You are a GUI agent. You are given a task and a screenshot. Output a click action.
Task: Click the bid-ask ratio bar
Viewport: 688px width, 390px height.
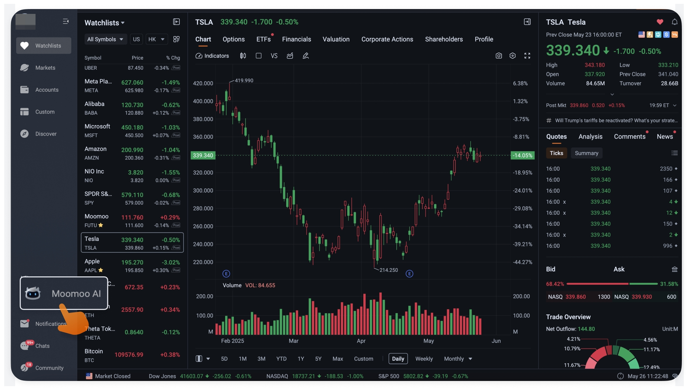pyautogui.click(x=612, y=284)
